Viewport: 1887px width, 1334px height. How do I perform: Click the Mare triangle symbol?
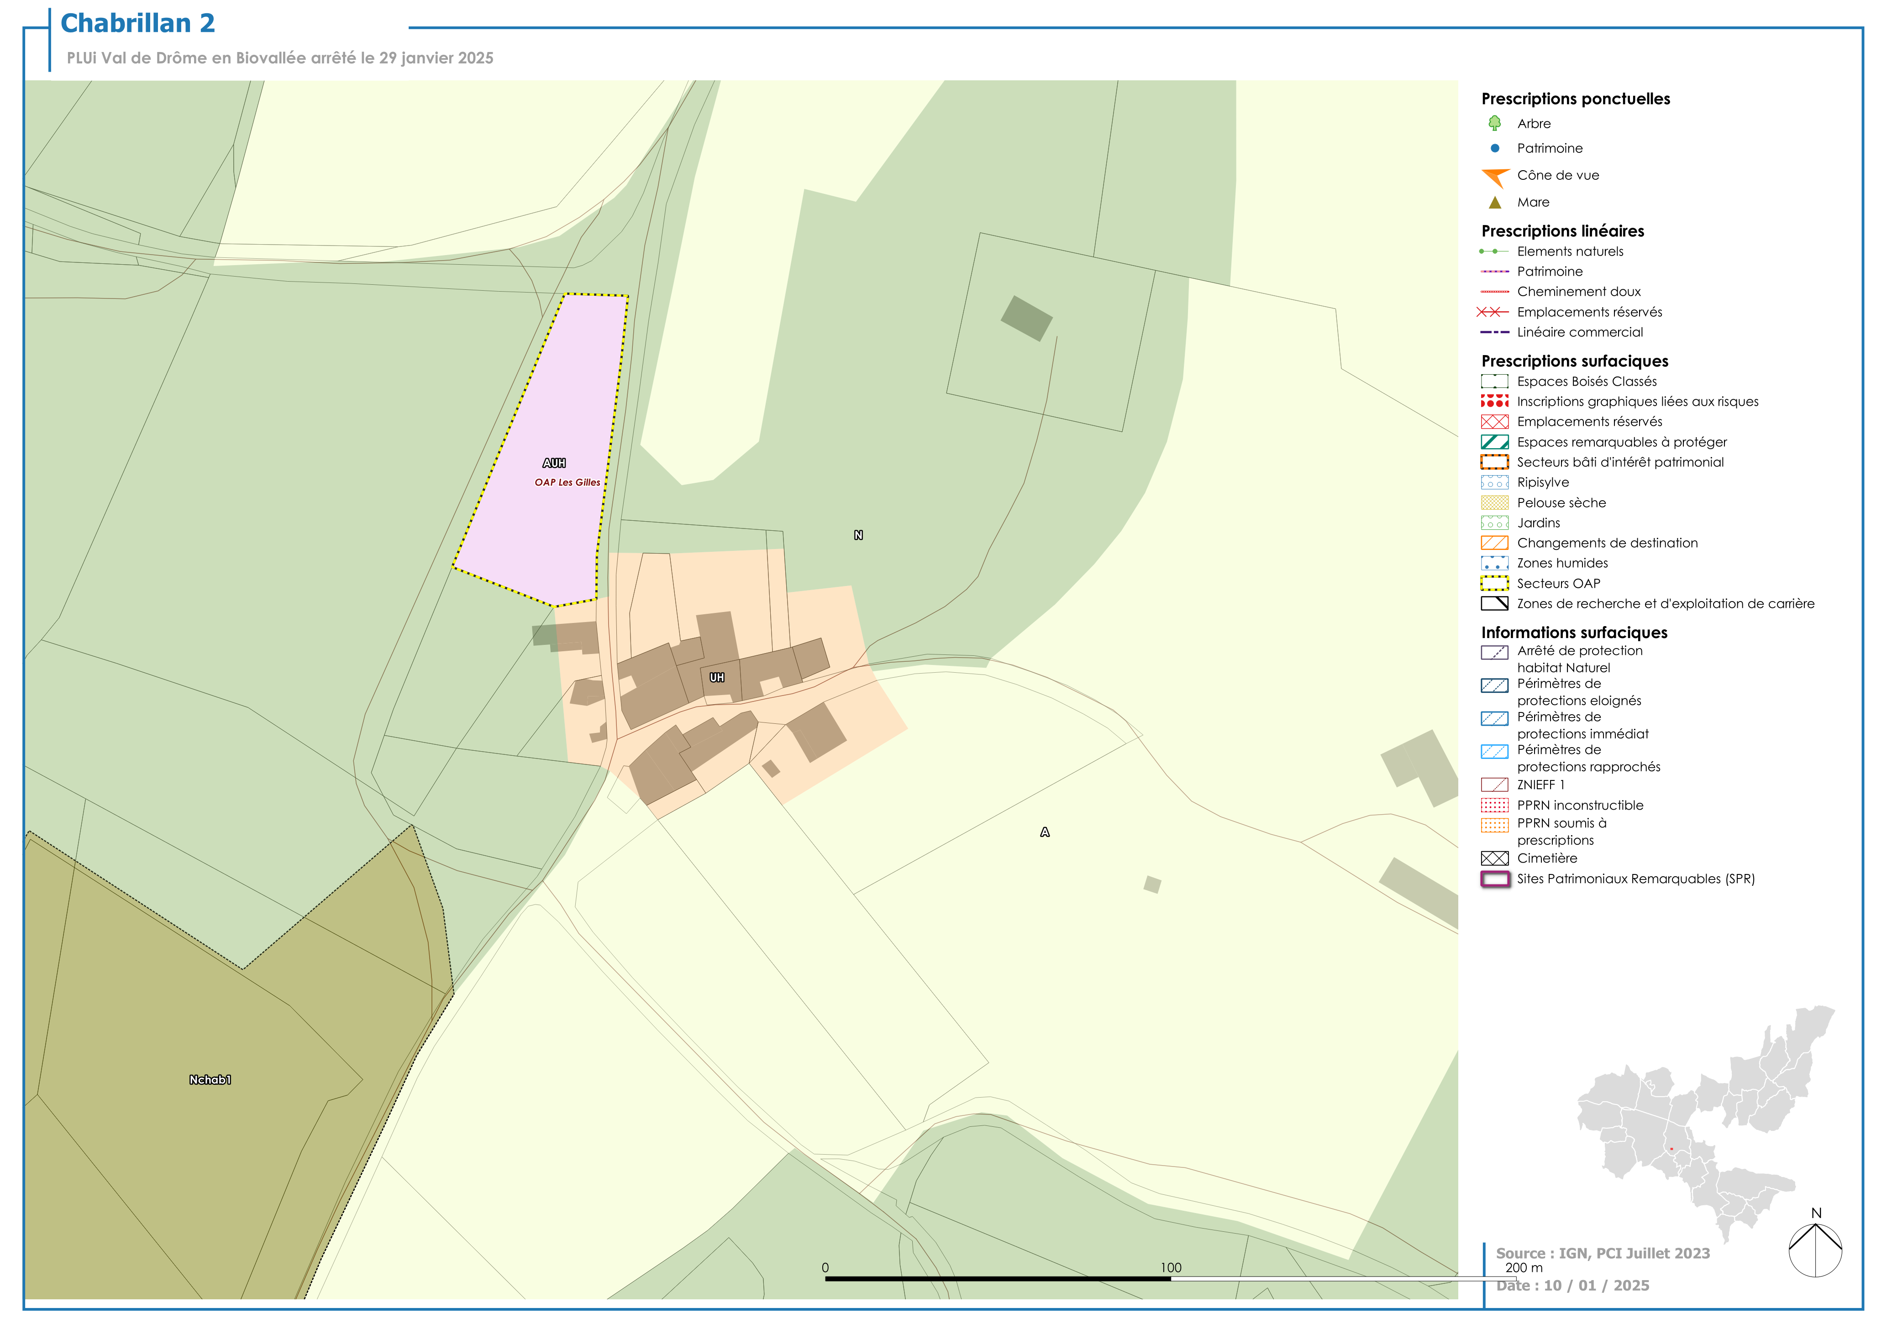coord(1494,202)
